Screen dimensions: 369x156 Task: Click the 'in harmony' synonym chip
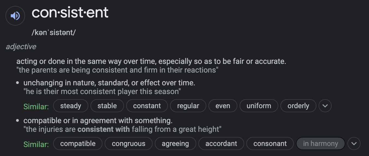320,143
